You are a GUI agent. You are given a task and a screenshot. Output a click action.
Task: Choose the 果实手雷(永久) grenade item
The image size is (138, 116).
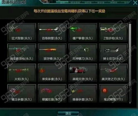[x=52, y=73]
